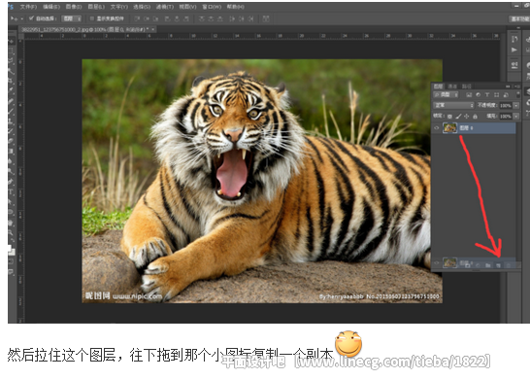Select the Crop tool
The width and height of the screenshot is (530, 380).
11,81
